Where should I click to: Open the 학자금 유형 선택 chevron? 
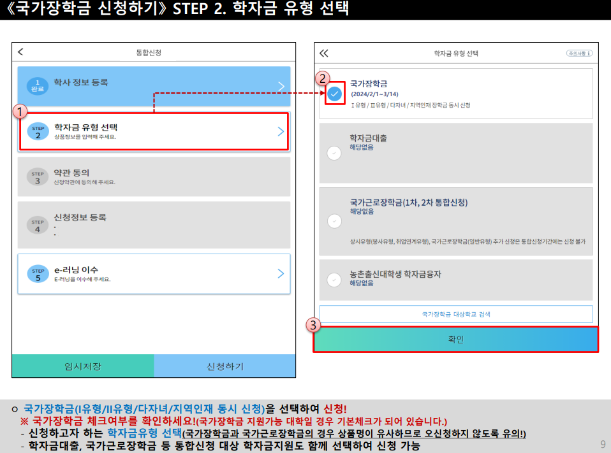[x=282, y=133]
